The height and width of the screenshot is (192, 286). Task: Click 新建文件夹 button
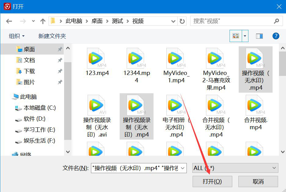click(x=52, y=36)
